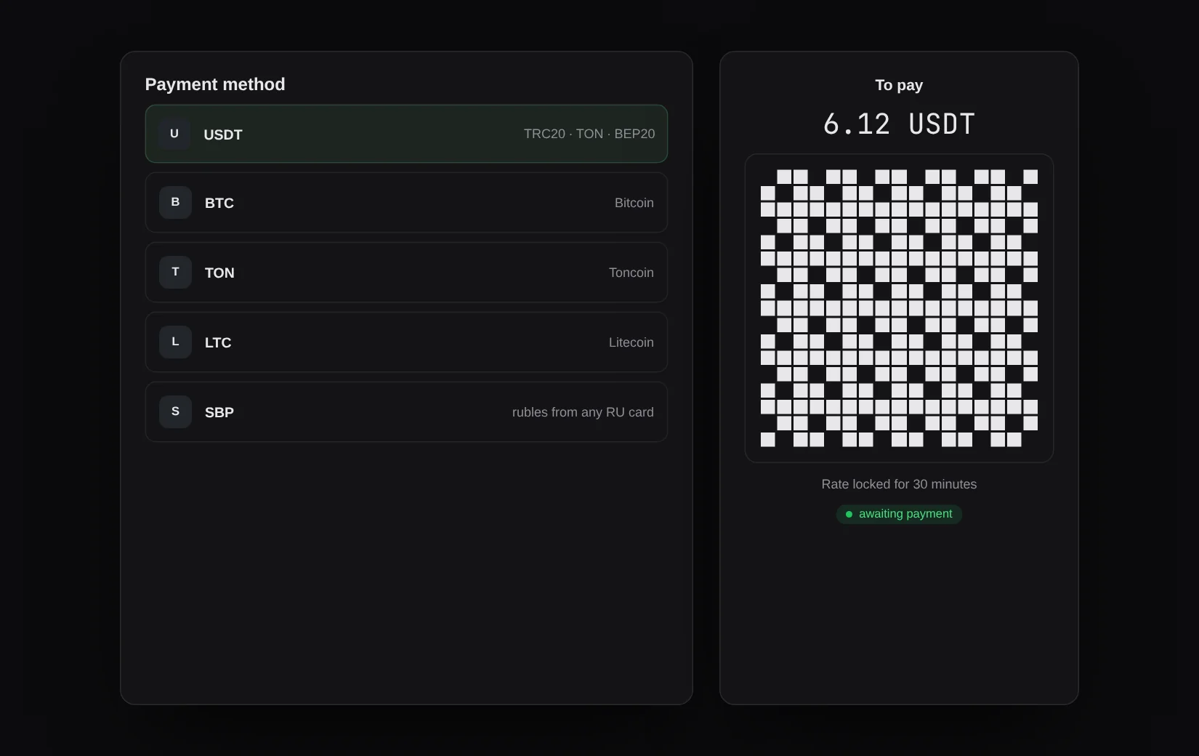Click the 'To pay' heading
The image size is (1199, 756).
point(899,85)
